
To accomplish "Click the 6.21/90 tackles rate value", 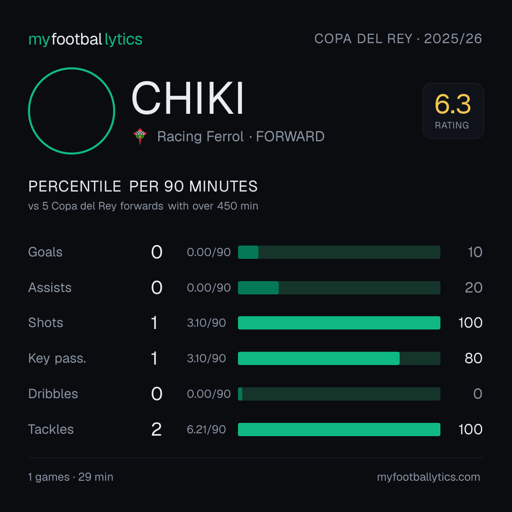I will (x=206, y=430).
